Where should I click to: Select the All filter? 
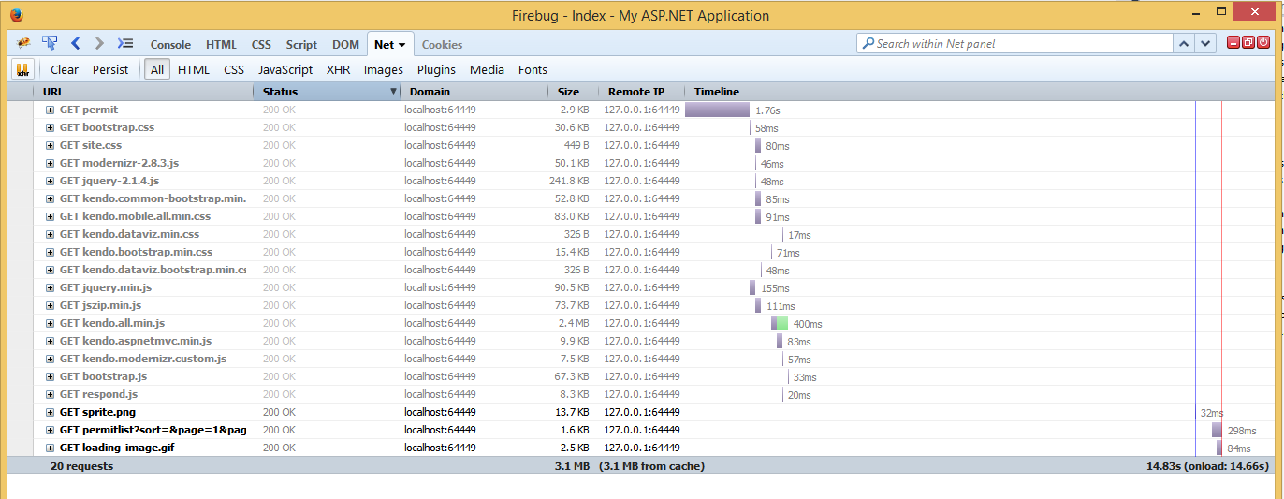pos(157,69)
